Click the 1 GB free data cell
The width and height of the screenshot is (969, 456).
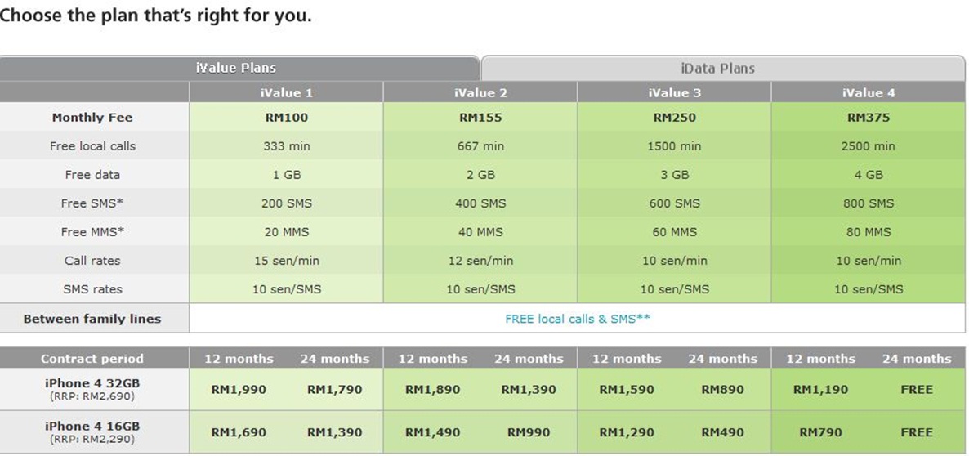pos(286,175)
